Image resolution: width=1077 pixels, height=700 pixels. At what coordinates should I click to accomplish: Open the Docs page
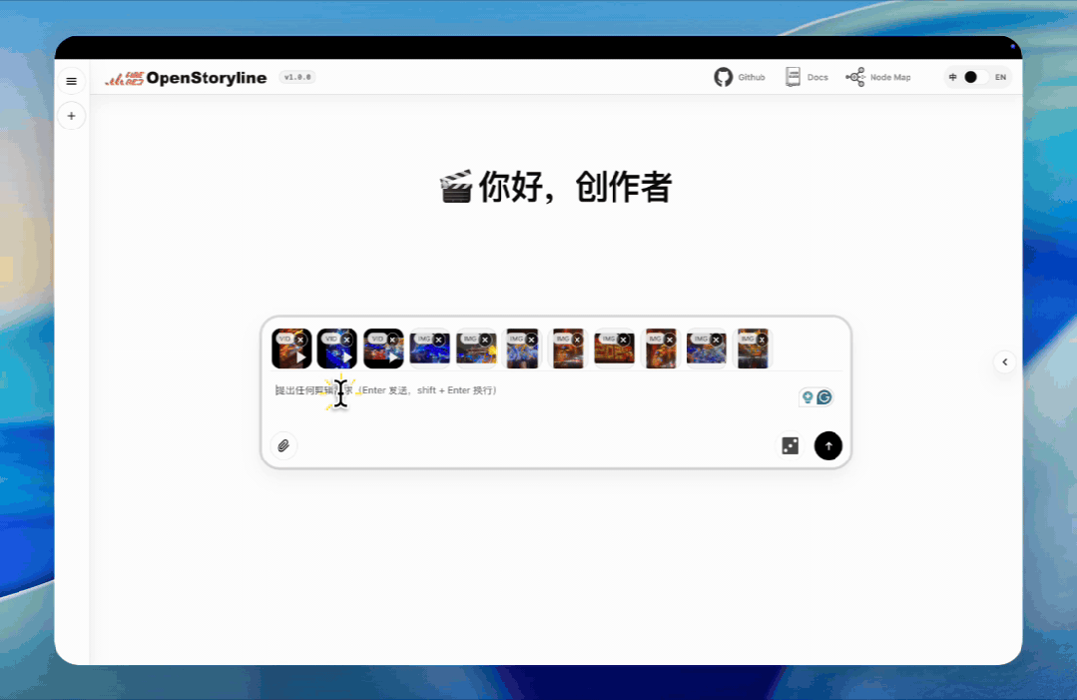point(807,77)
